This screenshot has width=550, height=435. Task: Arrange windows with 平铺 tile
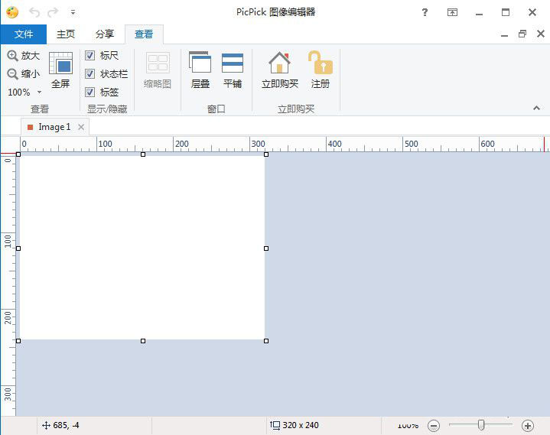point(233,70)
